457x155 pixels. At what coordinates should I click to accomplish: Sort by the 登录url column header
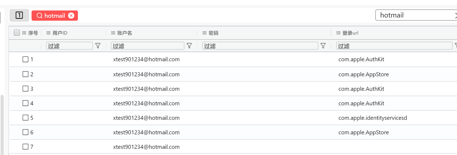pos(350,33)
